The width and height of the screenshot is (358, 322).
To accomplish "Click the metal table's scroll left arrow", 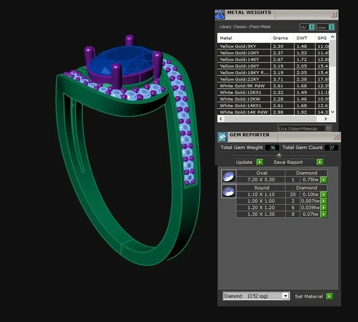I will point(221,119).
